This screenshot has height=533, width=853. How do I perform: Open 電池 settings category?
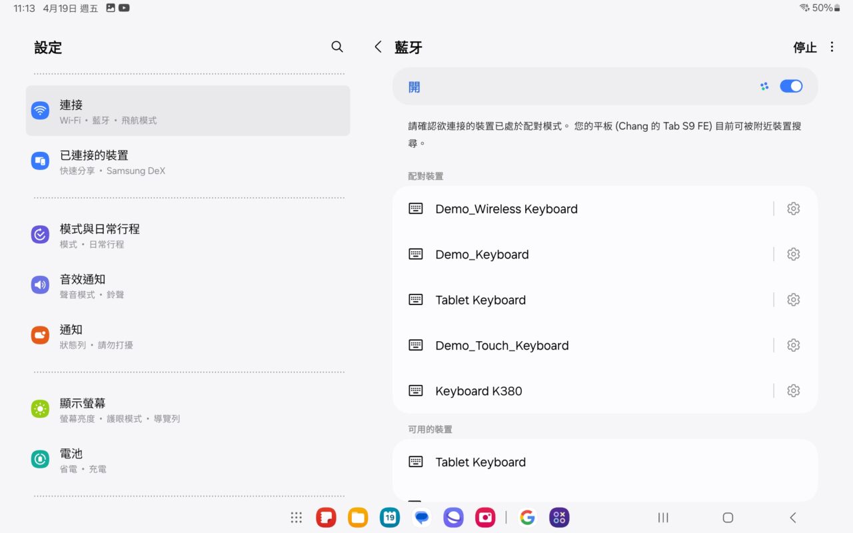click(188, 460)
